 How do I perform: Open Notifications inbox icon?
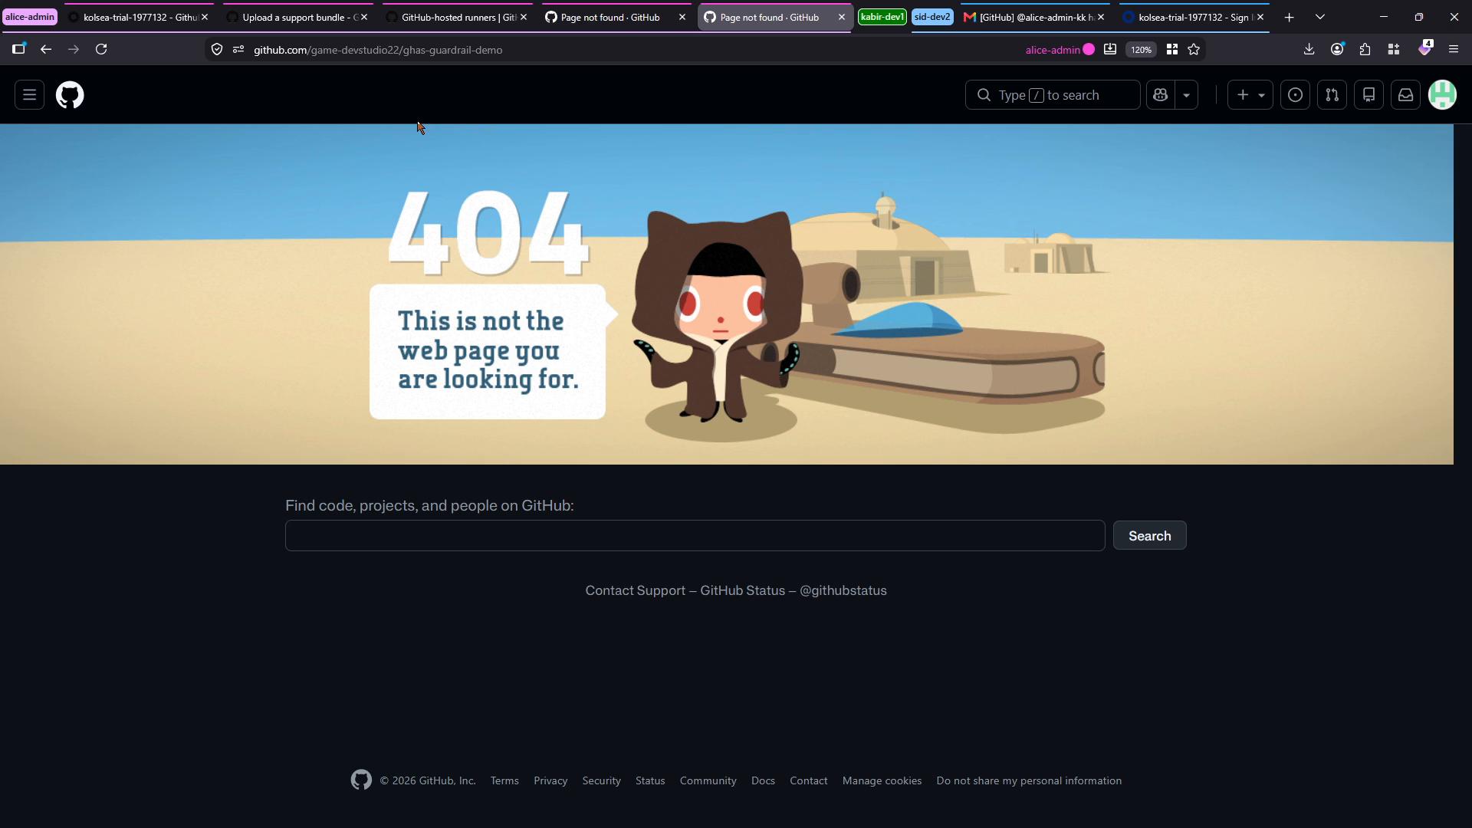click(x=1405, y=95)
